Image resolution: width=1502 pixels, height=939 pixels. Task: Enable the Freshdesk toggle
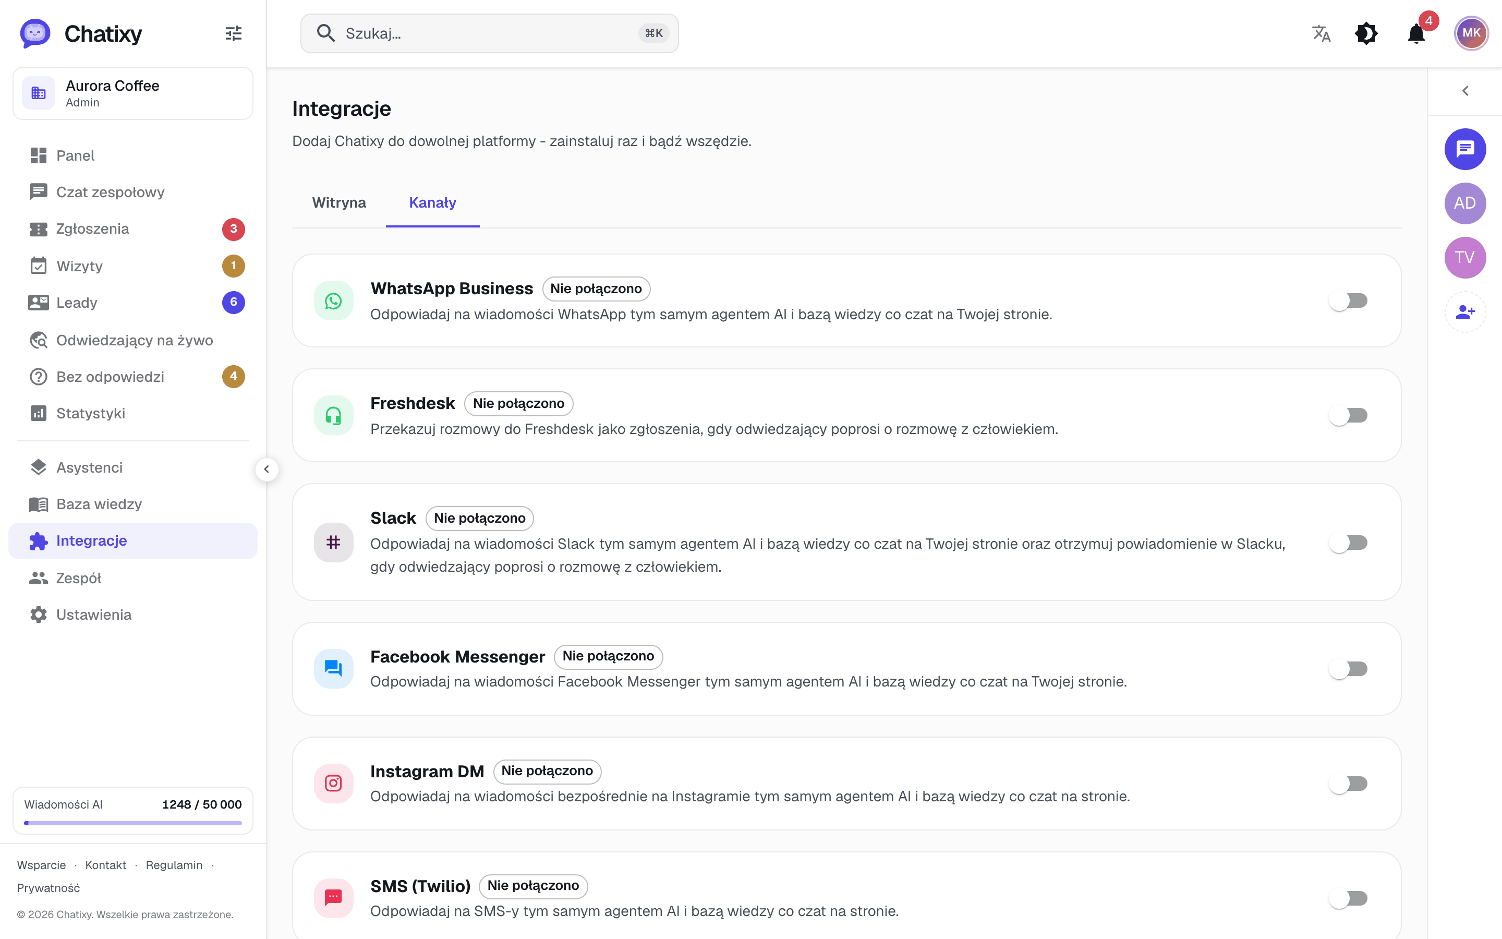pos(1348,415)
